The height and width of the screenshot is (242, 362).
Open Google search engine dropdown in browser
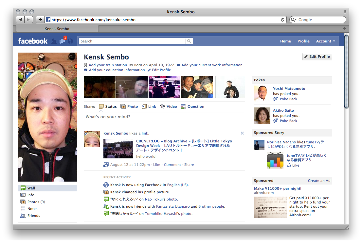(x=294, y=20)
